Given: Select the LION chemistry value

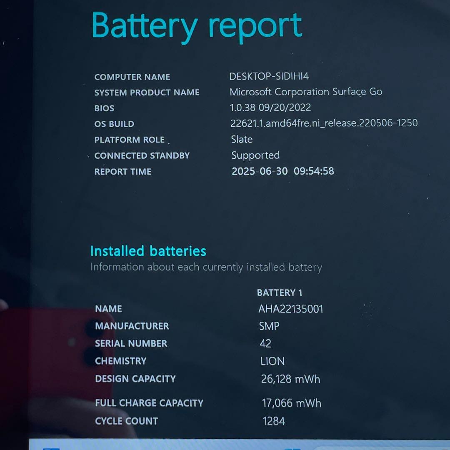Looking at the screenshot, I should [272, 361].
